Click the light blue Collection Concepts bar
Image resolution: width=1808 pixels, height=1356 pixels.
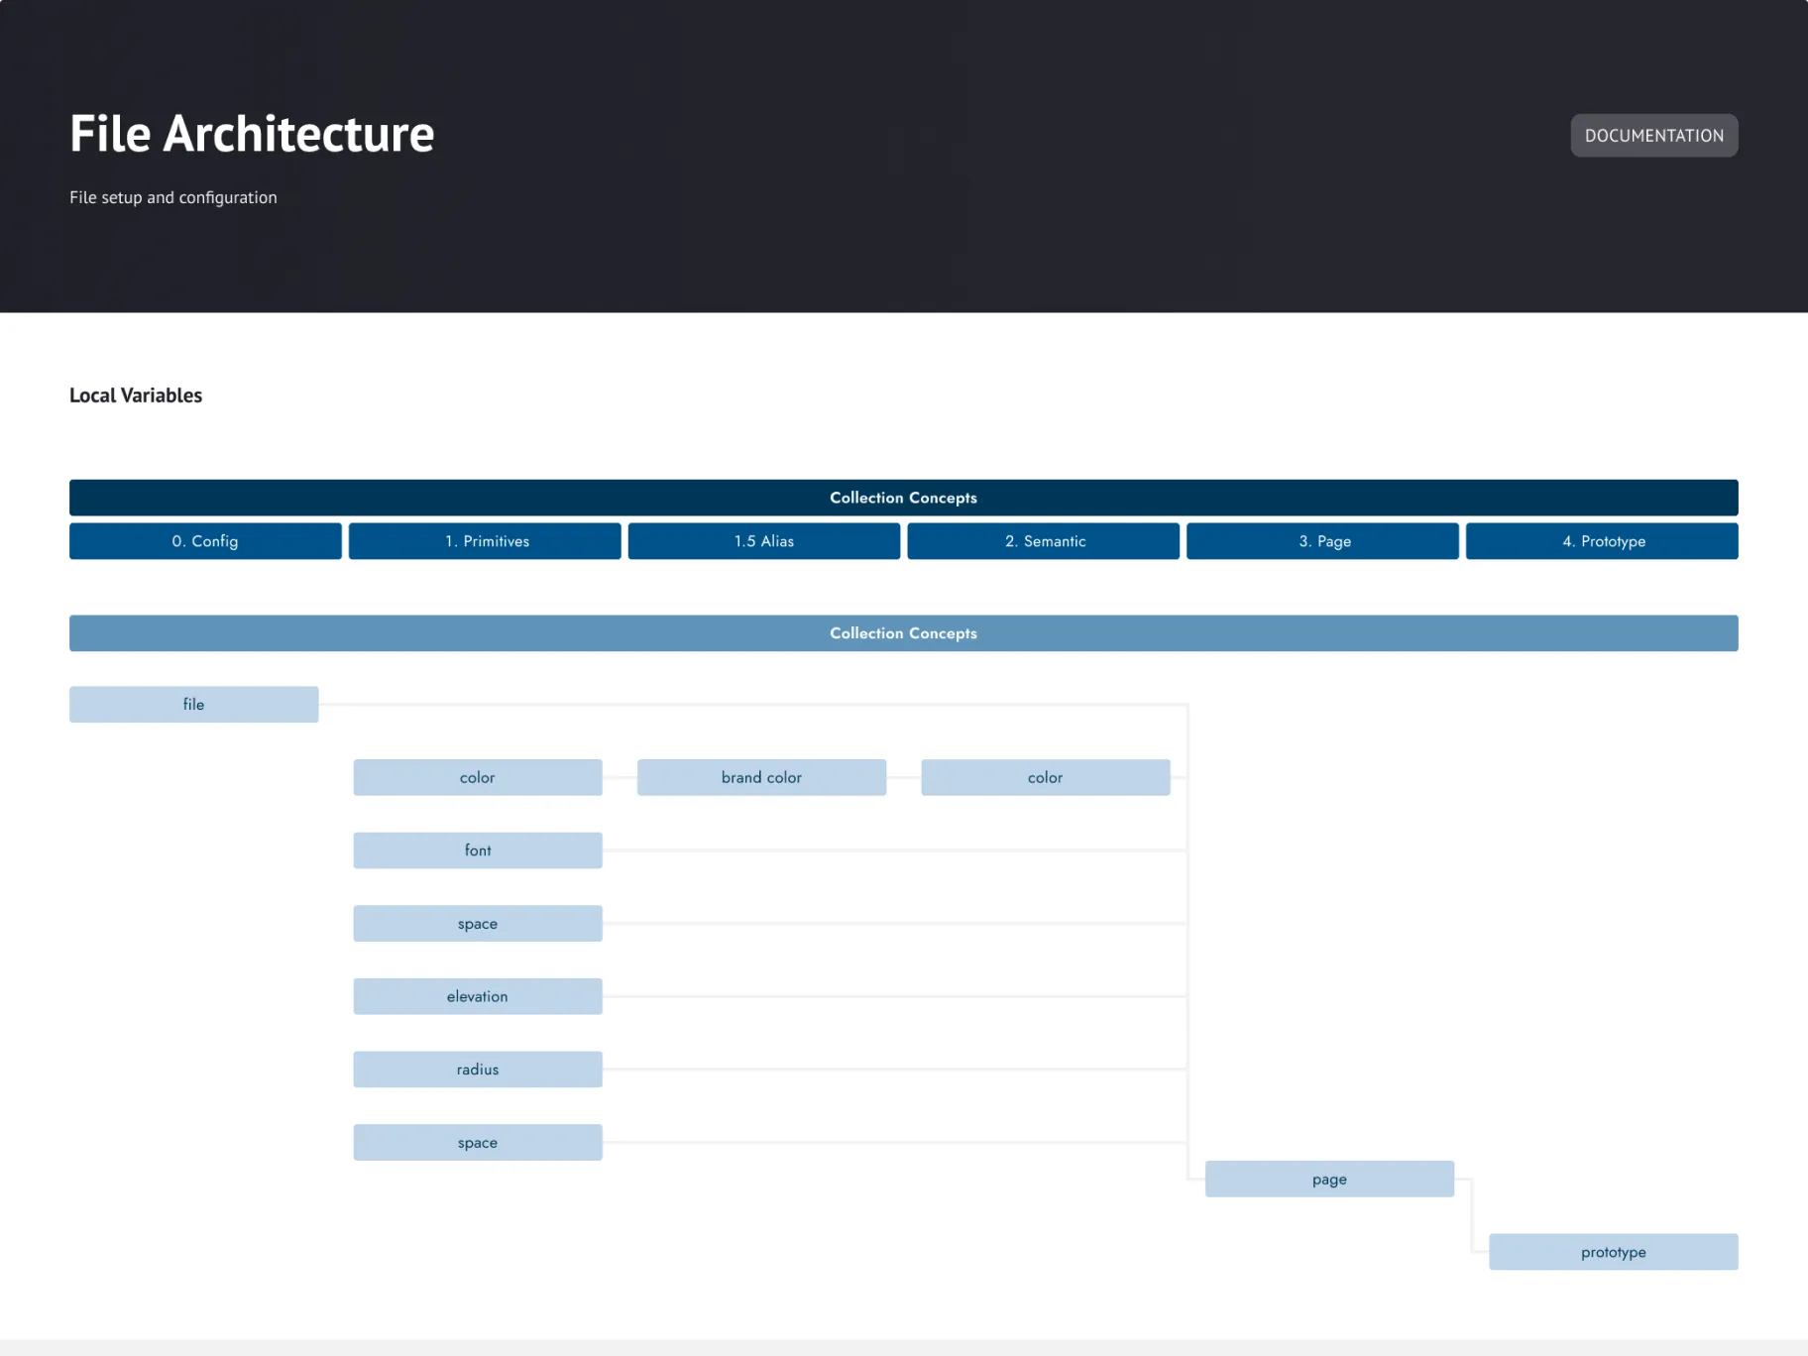click(903, 633)
